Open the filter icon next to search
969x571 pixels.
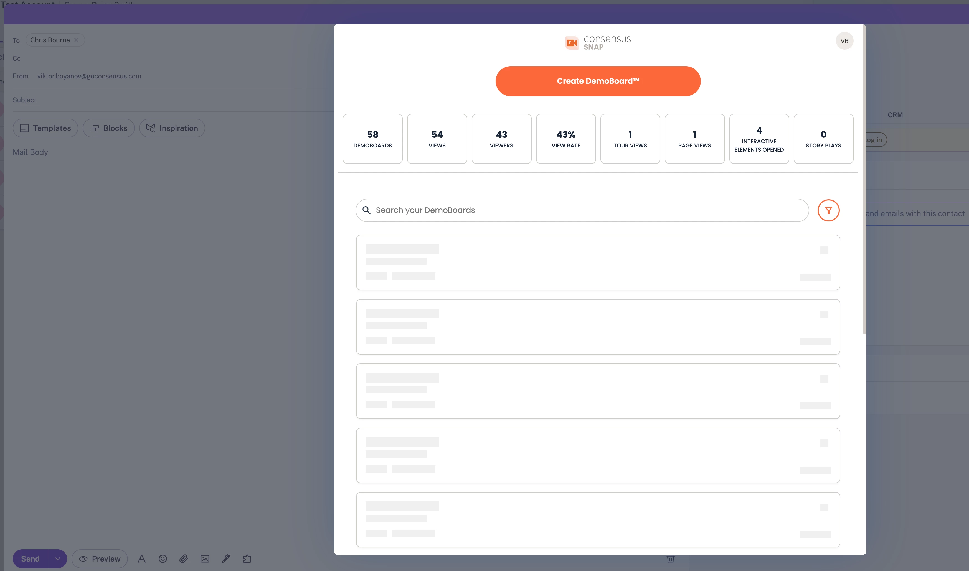pos(828,210)
